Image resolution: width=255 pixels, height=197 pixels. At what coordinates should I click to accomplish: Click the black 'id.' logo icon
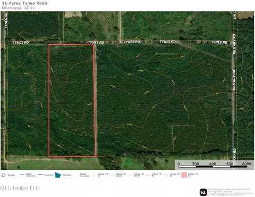(203, 192)
